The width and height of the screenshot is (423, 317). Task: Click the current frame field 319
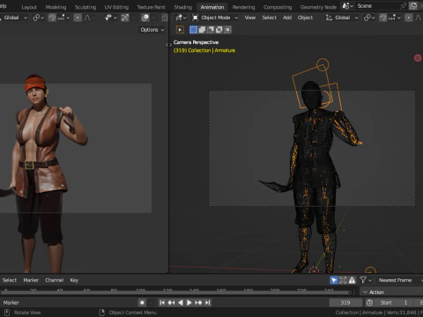tap(345, 302)
